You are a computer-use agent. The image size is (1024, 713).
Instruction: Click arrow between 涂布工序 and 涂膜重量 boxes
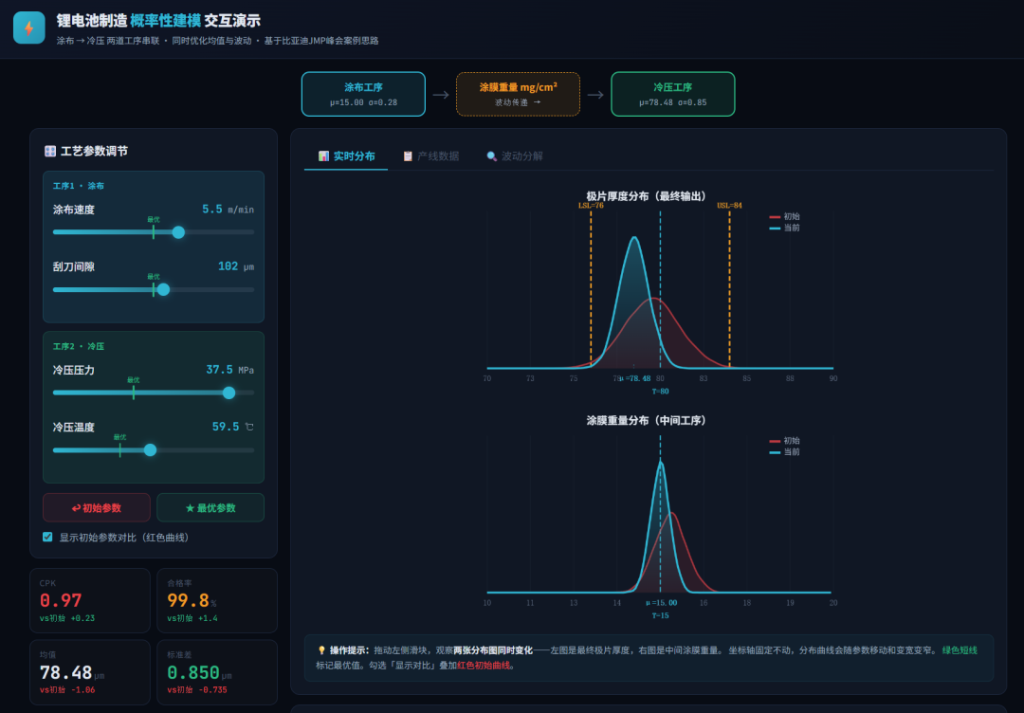pyautogui.click(x=441, y=95)
